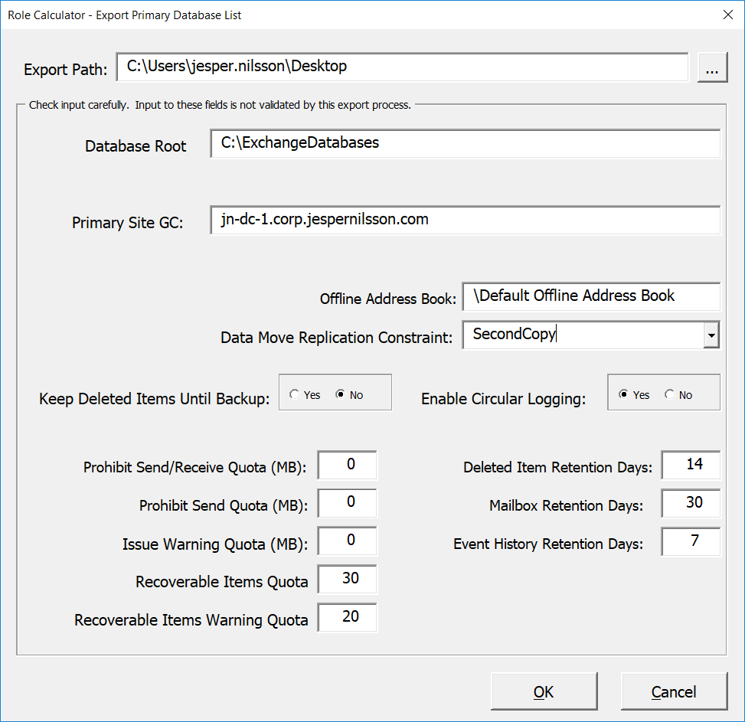The height and width of the screenshot is (722, 745).
Task: Click the Issue Warning Quota field
Action: click(347, 541)
